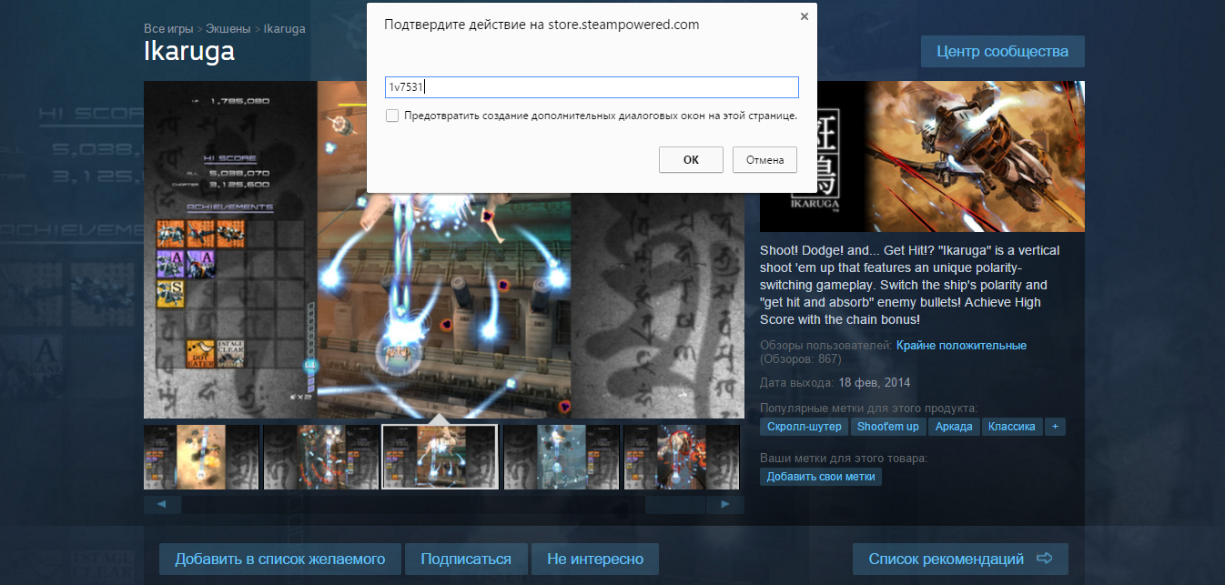Select the fourth screenshot thumbnail
1225x585 pixels.
click(562, 458)
